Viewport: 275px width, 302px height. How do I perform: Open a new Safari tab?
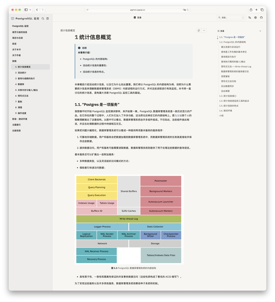point(256,10)
